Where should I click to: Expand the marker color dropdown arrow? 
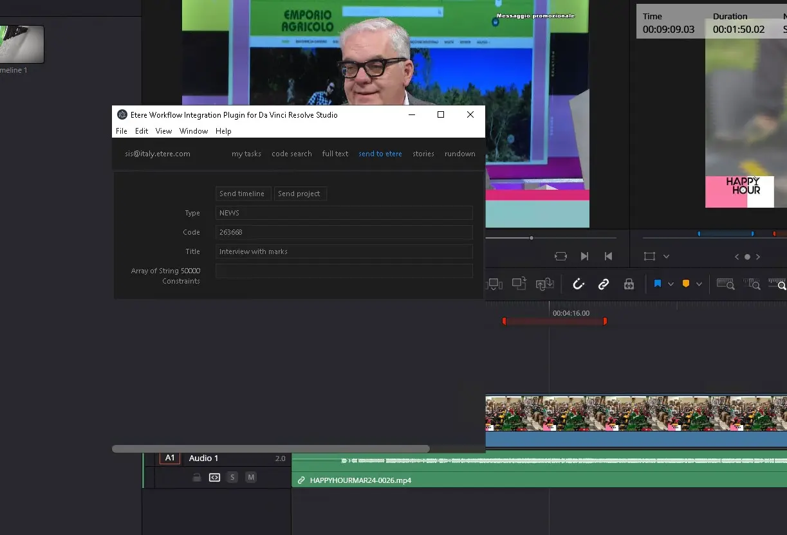click(x=699, y=284)
